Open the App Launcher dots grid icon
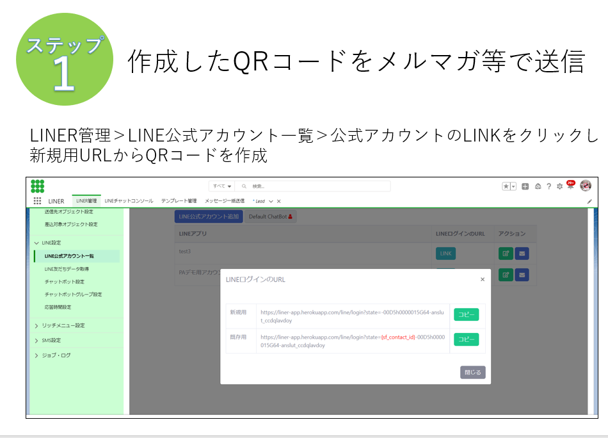This screenshot has height=438, width=608. 37,201
